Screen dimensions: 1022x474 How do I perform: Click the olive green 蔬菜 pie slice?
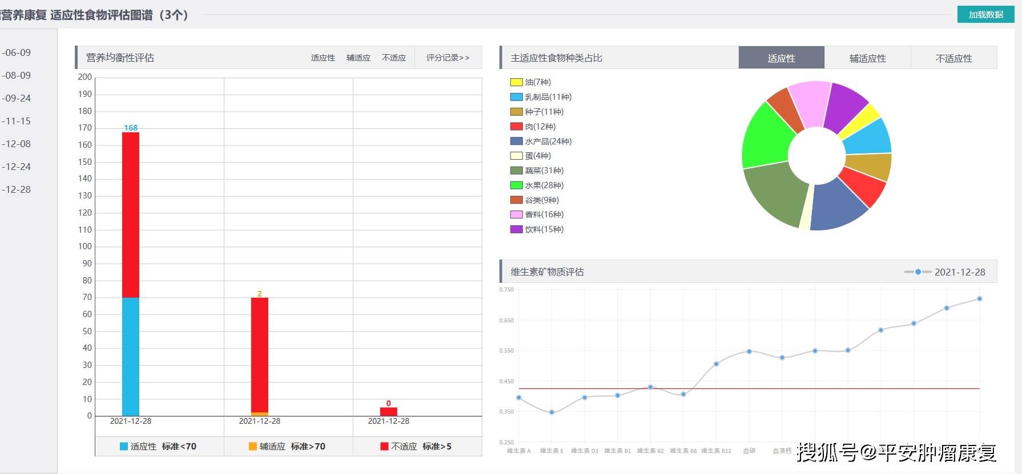pos(776,193)
